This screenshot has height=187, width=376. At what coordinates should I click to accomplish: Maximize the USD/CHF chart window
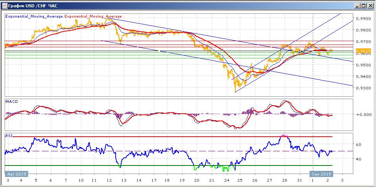click(364, 6)
